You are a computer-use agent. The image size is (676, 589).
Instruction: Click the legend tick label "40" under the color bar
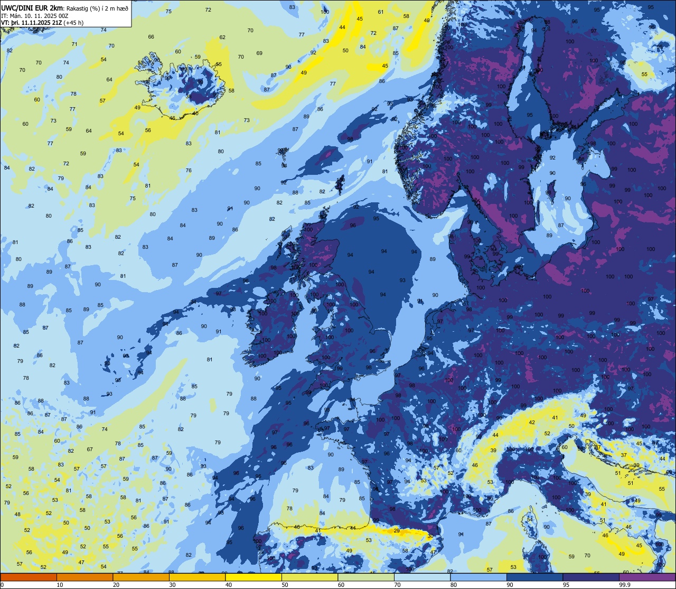click(229, 585)
